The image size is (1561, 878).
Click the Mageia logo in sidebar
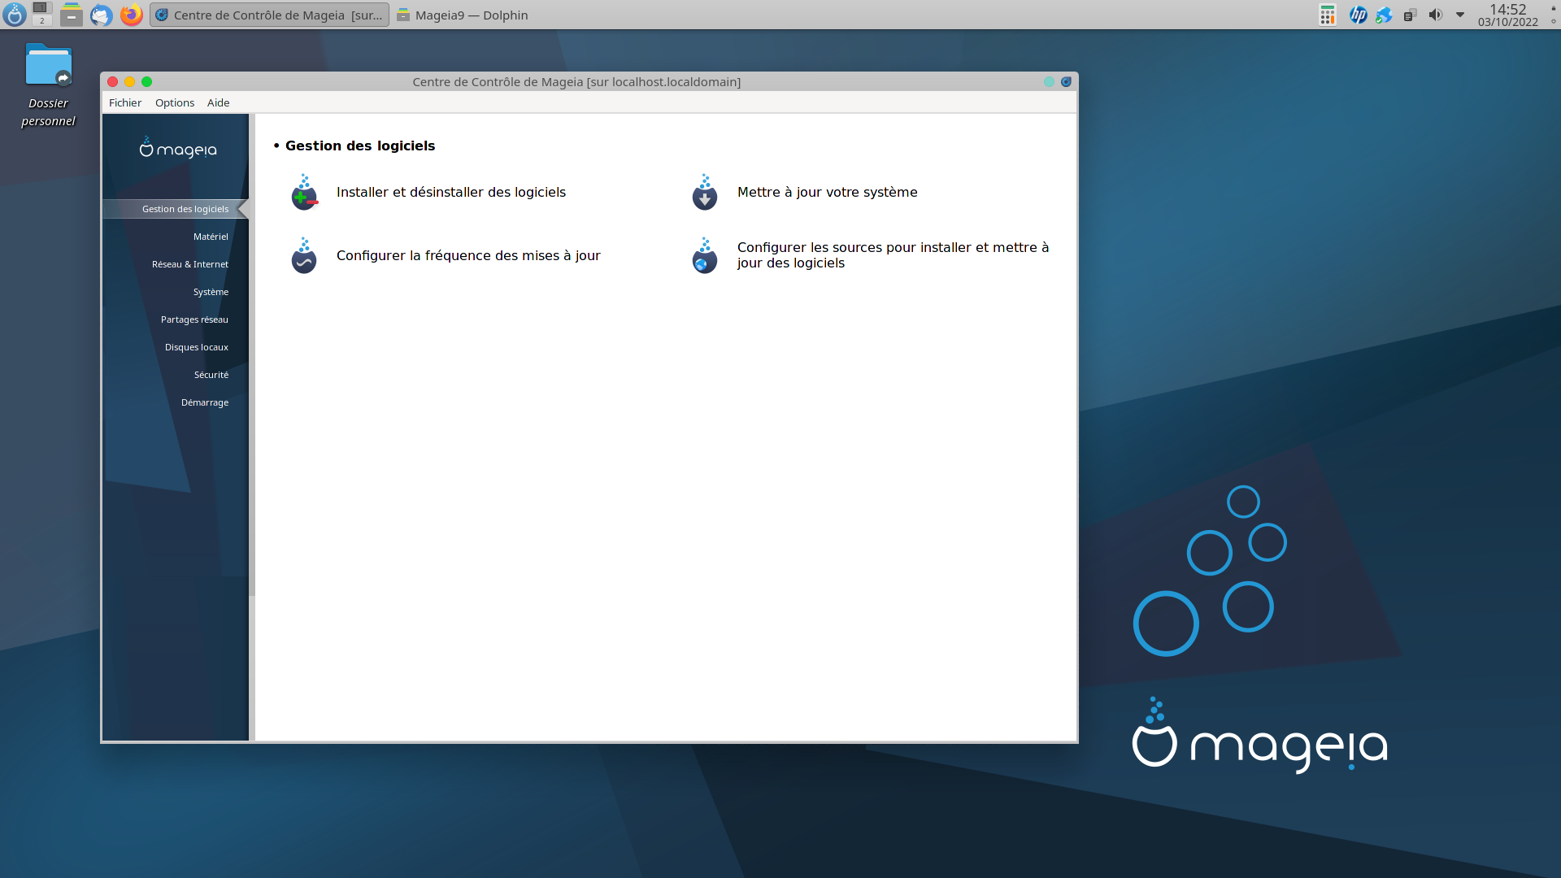point(178,148)
